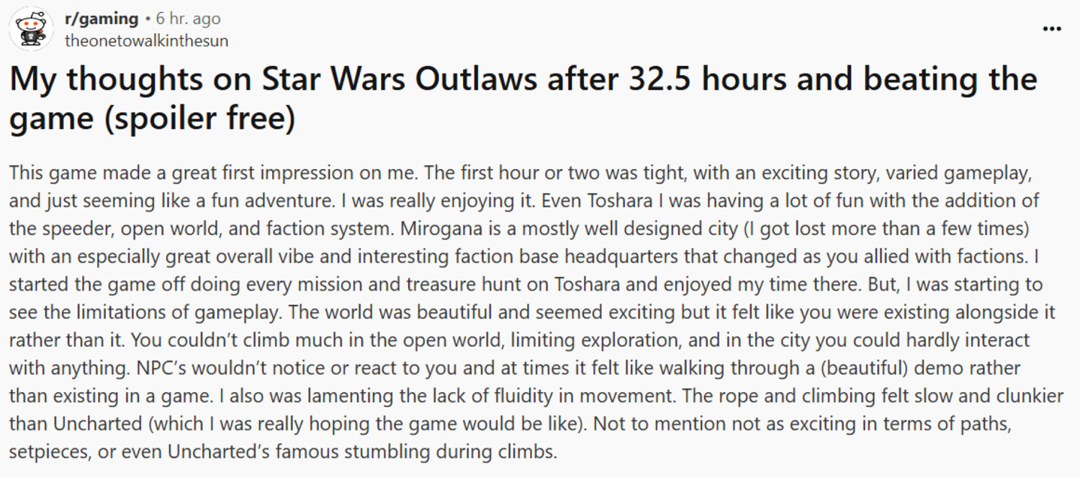Screen dimensions: 1080x477
Task: Open the r/gaming subreddit link
Action: (x=101, y=19)
